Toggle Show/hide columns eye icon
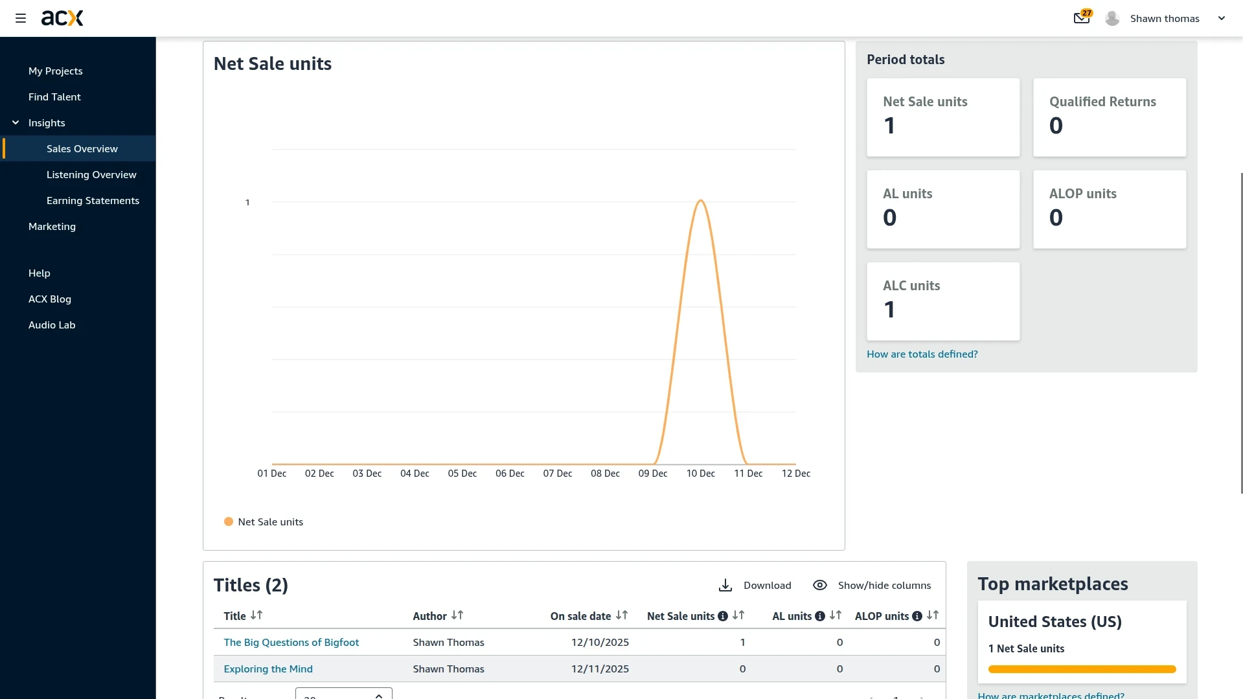Screen dimensions: 1243x699 tap(820, 586)
